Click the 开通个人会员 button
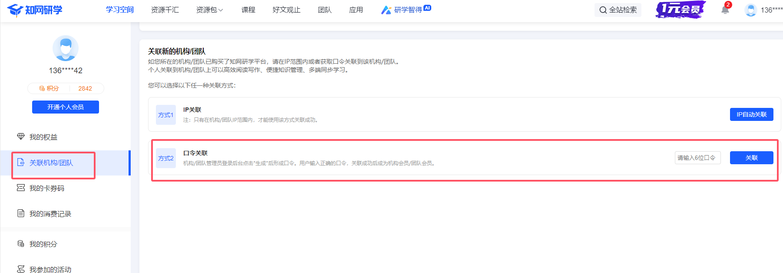 pos(66,107)
